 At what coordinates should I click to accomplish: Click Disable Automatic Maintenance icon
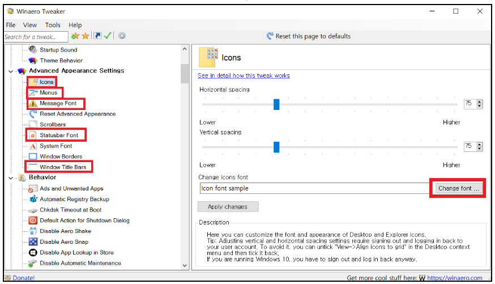(x=33, y=263)
